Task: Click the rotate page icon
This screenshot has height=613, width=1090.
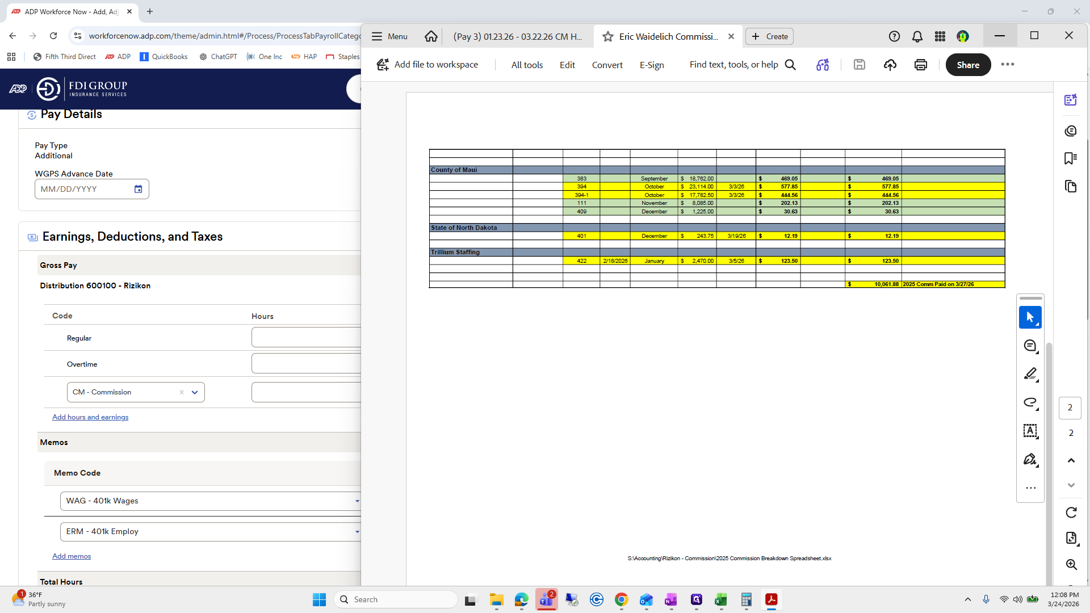Action: pos(1071,513)
